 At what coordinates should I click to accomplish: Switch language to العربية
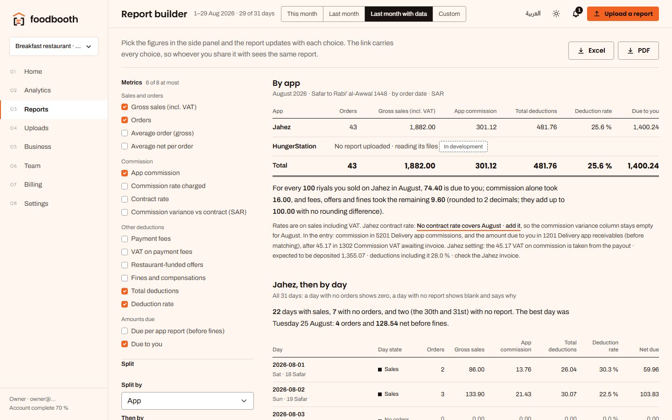533,14
